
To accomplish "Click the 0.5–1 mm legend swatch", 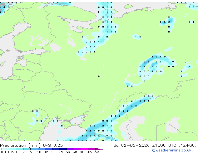I will click(x=12, y=149).
